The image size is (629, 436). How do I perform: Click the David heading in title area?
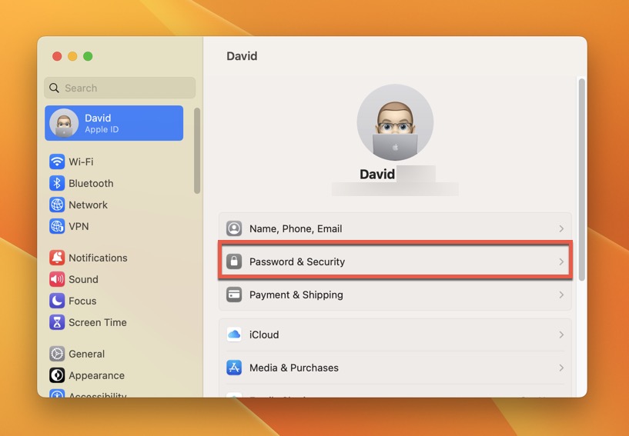tap(242, 55)
